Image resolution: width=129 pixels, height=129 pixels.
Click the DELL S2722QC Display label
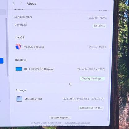point(38,69)
